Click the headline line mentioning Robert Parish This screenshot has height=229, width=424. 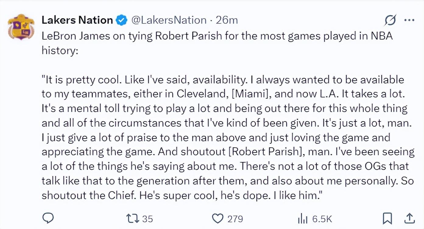[217, 36]
